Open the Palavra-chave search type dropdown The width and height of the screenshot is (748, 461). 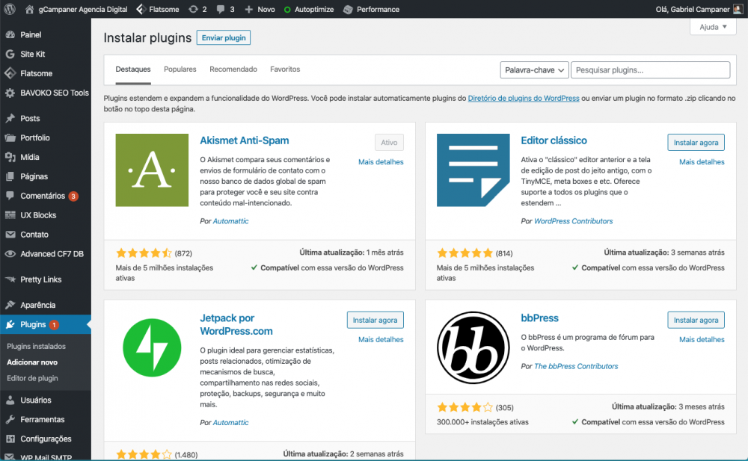534,70
